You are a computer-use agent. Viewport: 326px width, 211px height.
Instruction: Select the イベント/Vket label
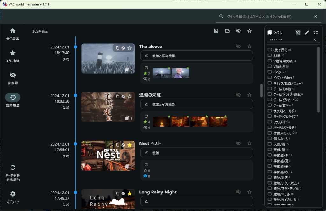(x=281, y=78)
